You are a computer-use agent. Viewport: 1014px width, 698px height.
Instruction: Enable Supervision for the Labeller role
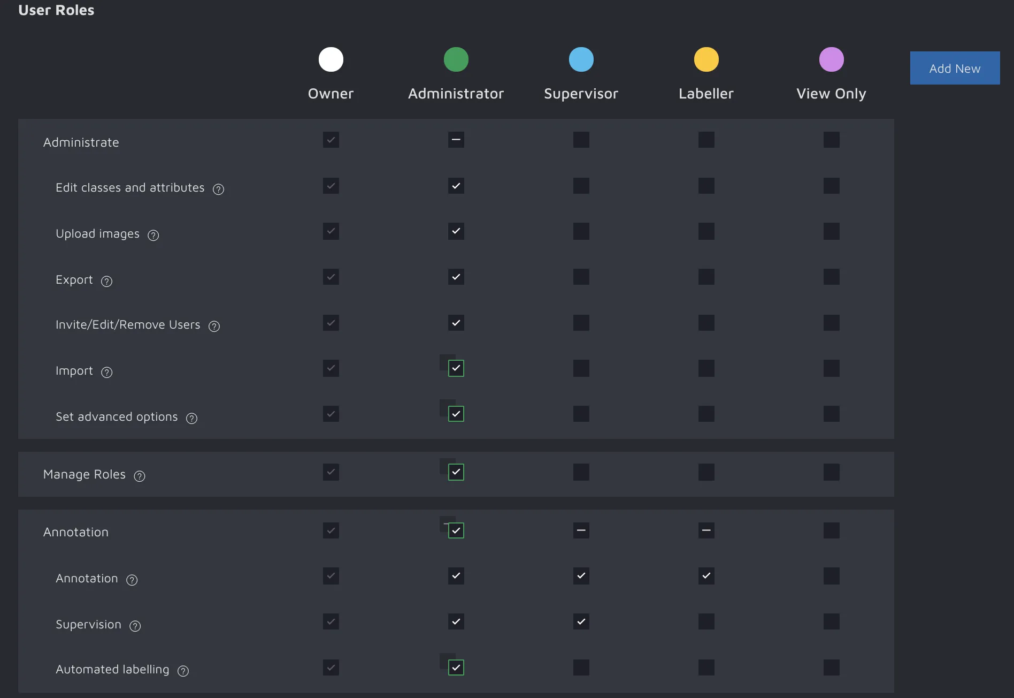706,621
